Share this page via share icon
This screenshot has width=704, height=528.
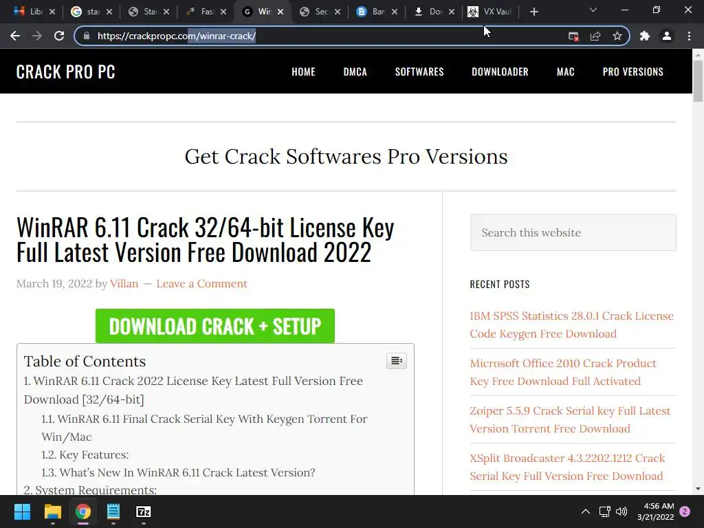pyautogui.click(x=595, y=36)
